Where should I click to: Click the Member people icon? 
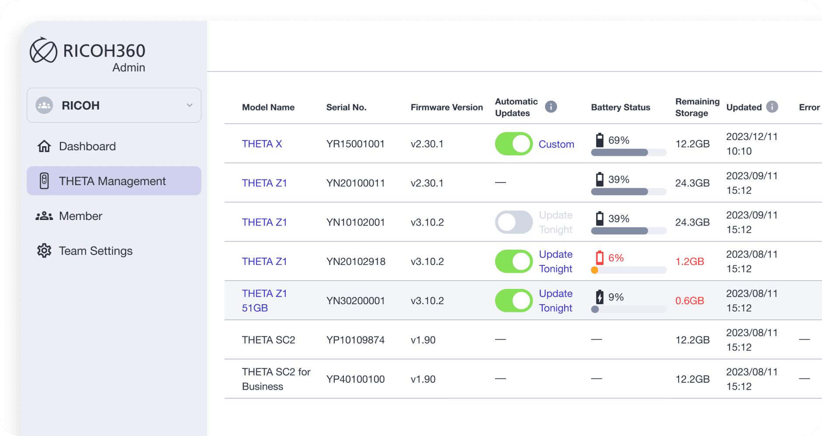tap(44, 216)
